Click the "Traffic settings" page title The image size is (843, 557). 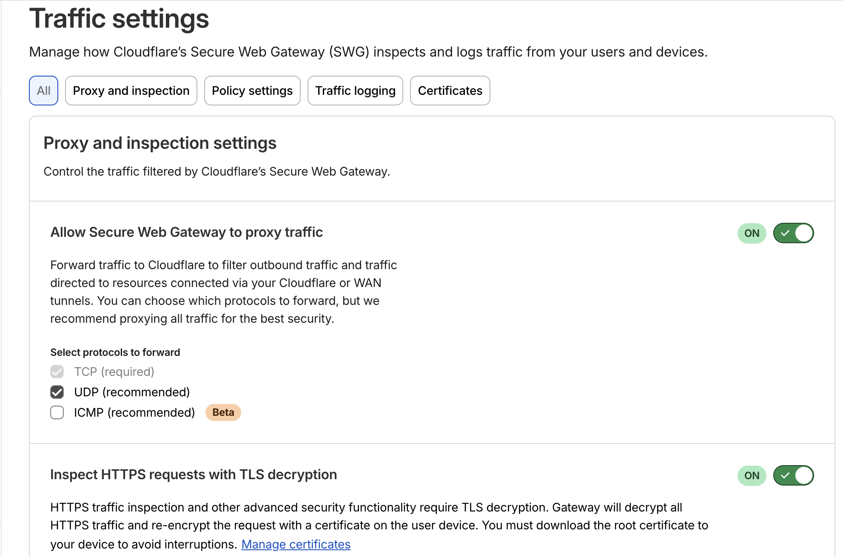119,19
